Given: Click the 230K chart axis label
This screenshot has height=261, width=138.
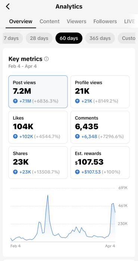Looking at the screenshot, I should [123, 224].
